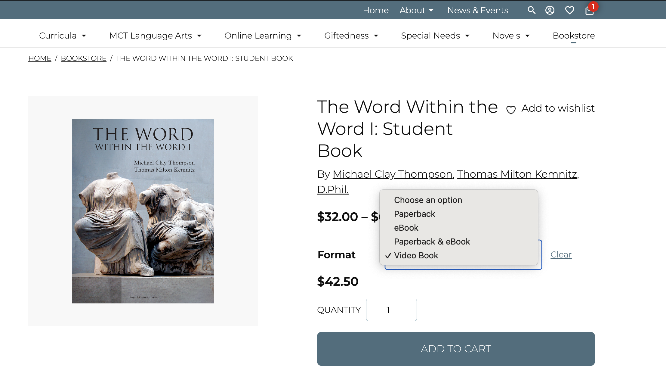Screen dimensions: 666x374
Task: Expand the Curricula menu
Action: click(x=63, y=36)
